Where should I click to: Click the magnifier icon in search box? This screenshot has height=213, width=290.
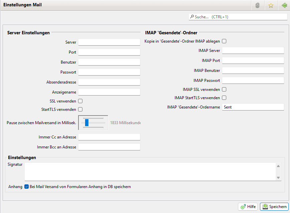click(192, 17)
